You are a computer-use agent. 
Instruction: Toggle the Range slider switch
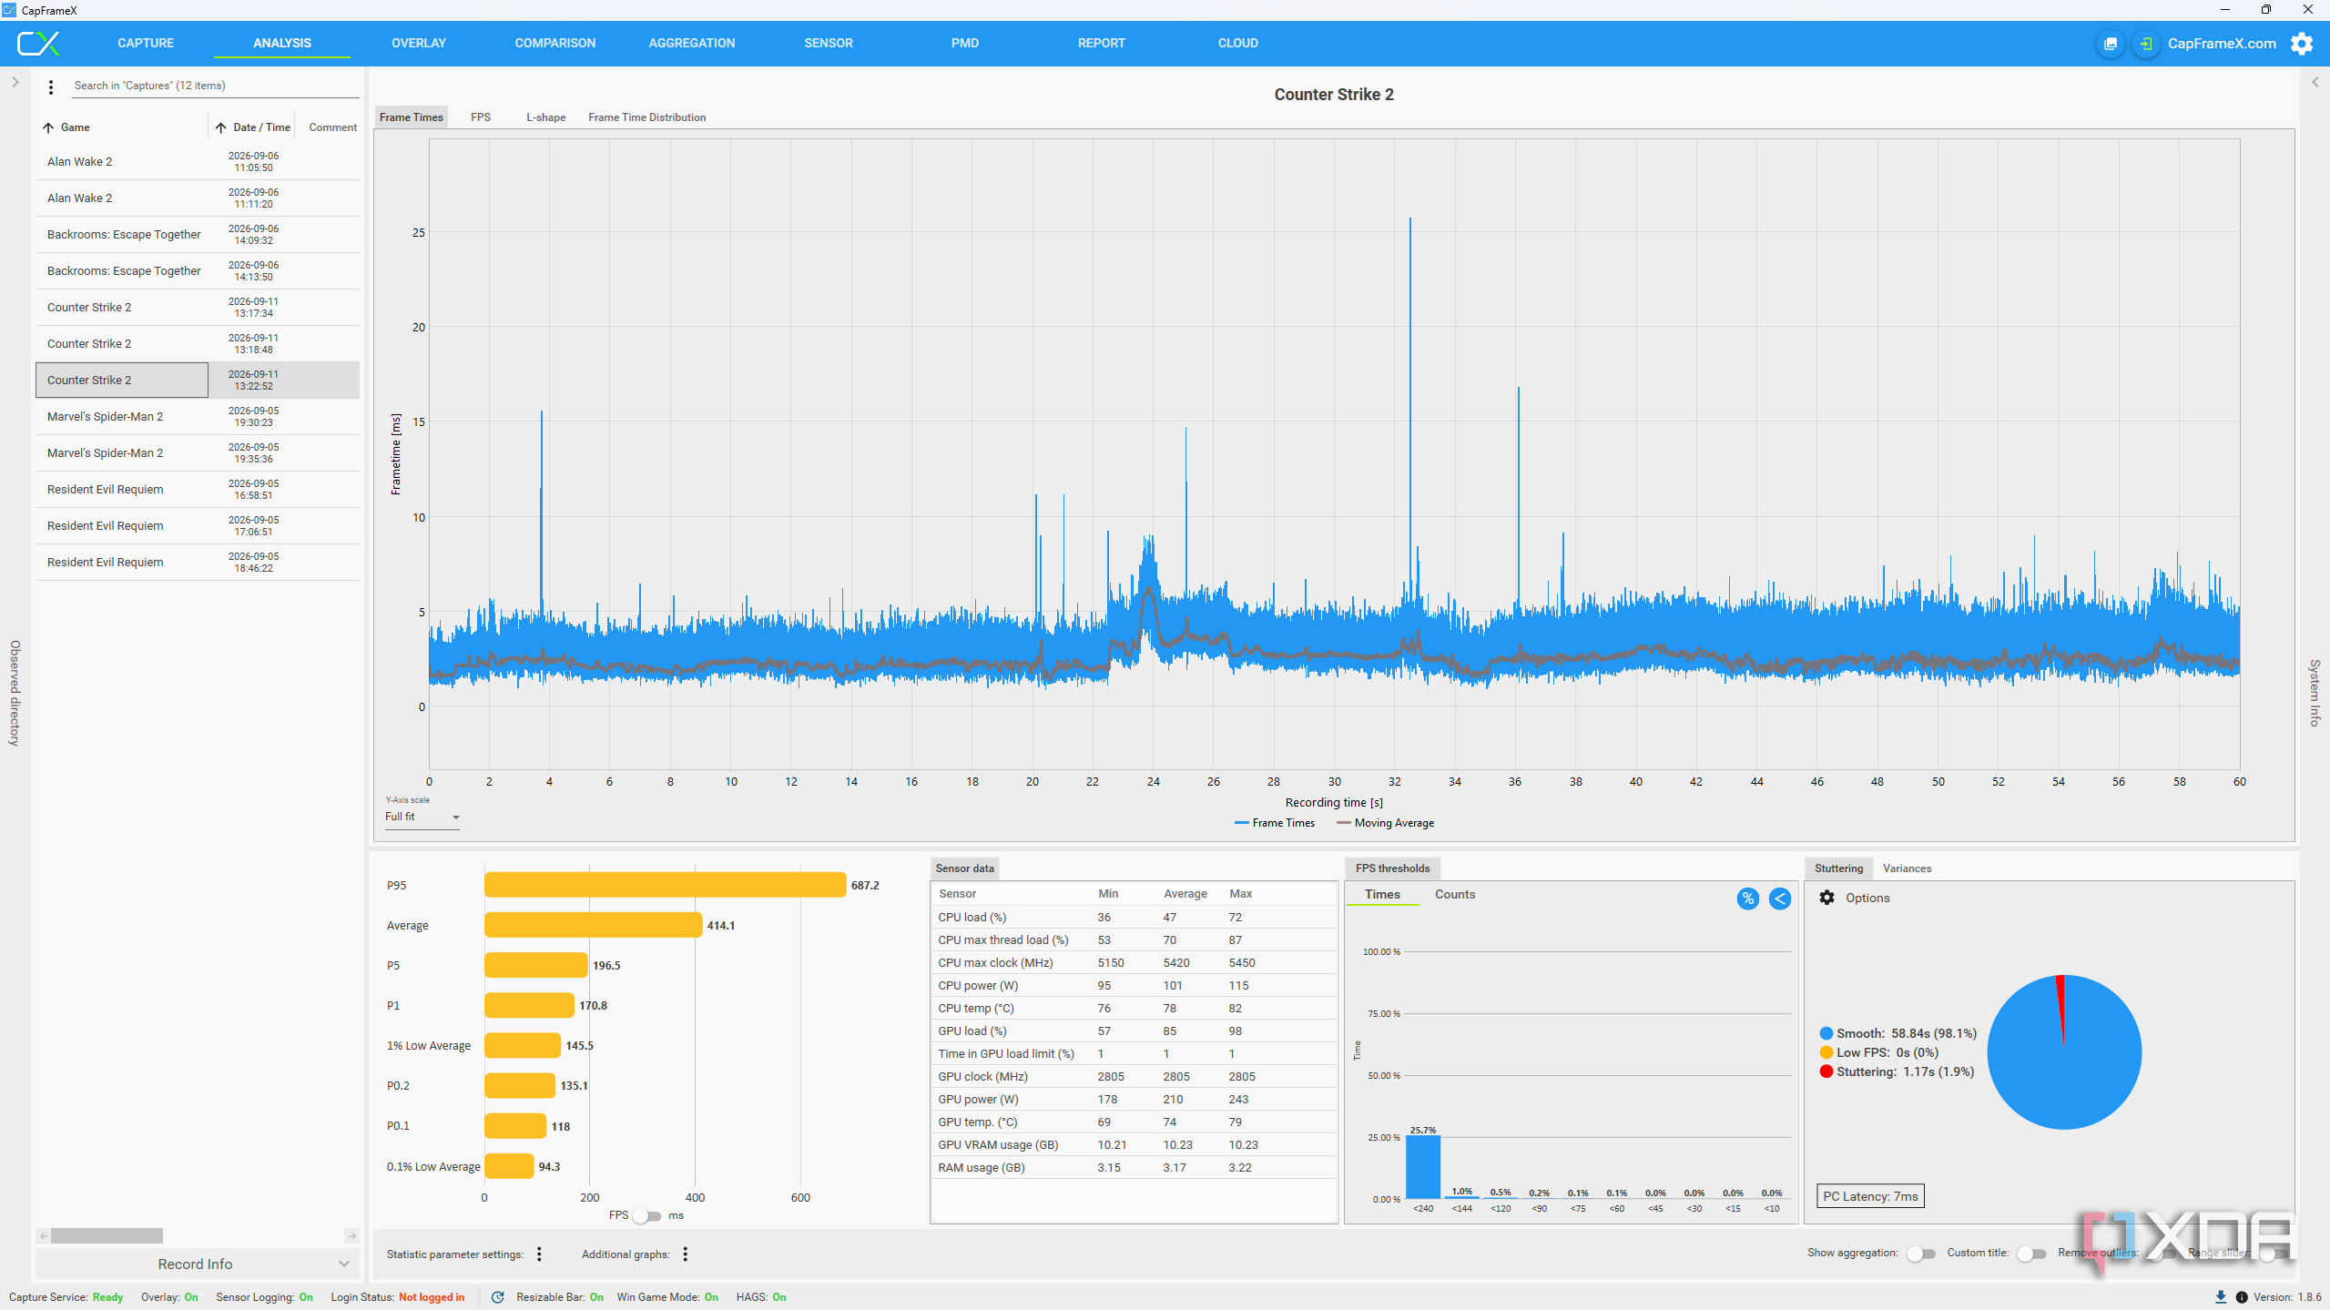click(2274, 1254)
